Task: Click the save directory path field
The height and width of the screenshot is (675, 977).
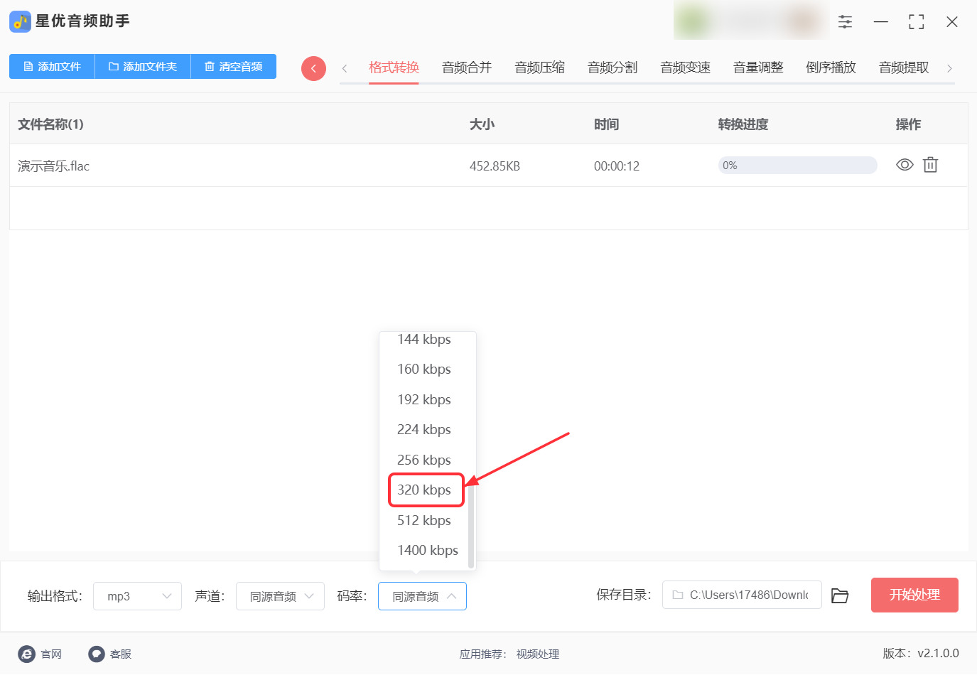Action: [x=742, y=595]
